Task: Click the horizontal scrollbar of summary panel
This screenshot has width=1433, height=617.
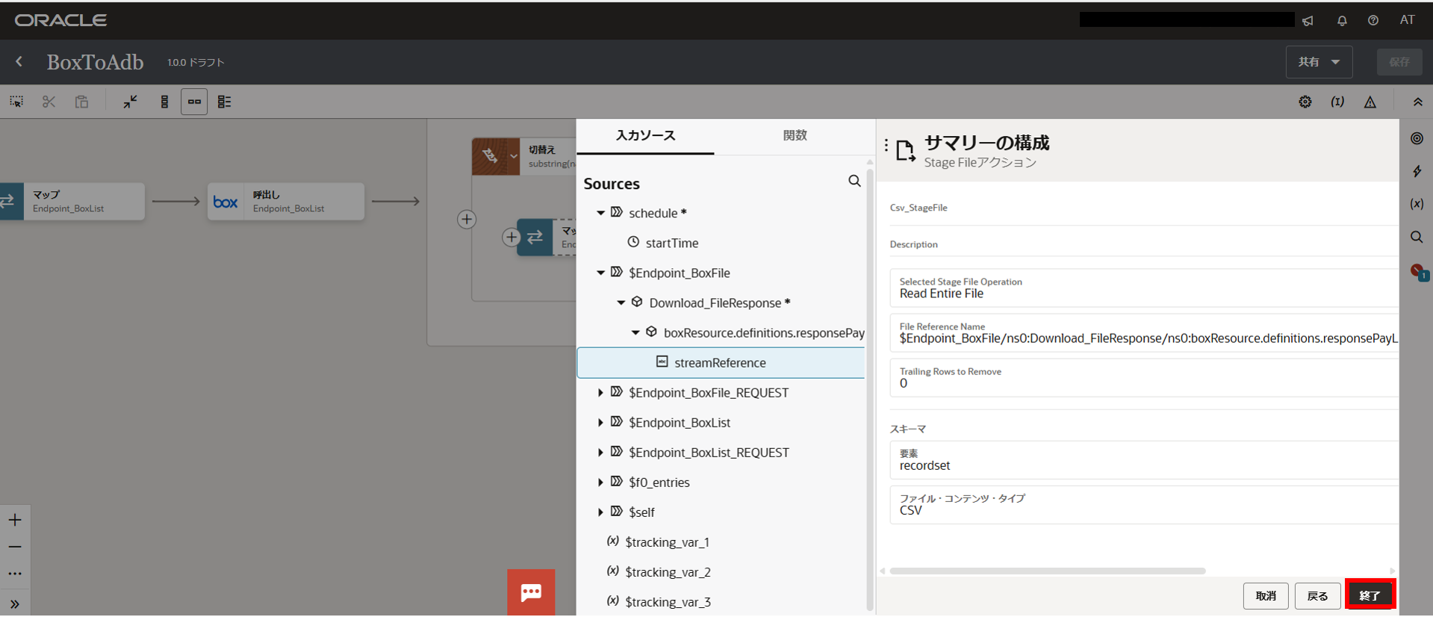Action: pos(1048,571)
